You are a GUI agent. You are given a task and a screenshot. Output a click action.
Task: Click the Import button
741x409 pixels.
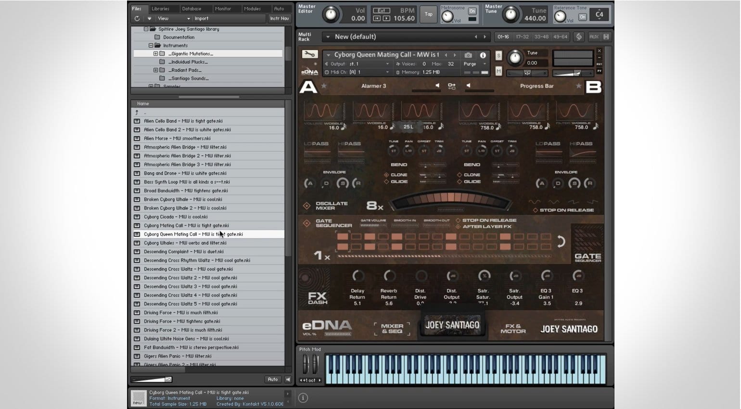(202, 18)
